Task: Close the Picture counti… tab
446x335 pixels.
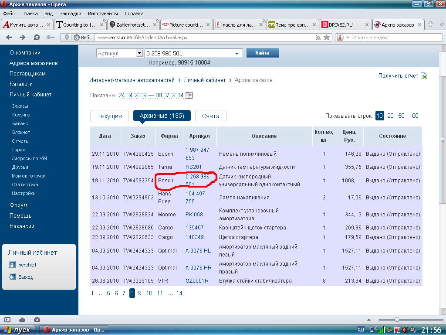Action: coord(208,25)
